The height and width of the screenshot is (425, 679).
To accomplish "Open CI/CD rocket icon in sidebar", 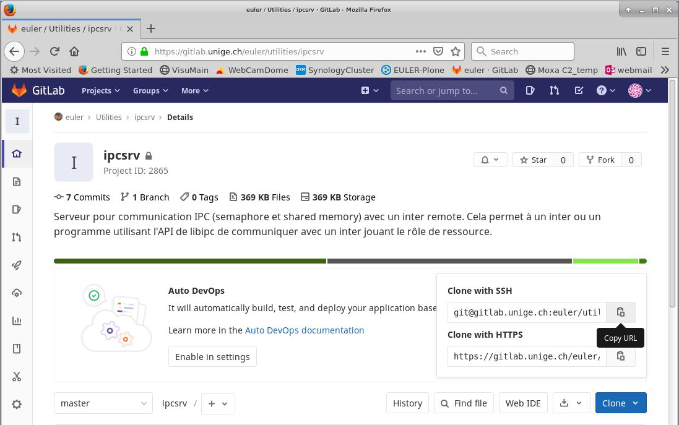I will coord(17,265).
